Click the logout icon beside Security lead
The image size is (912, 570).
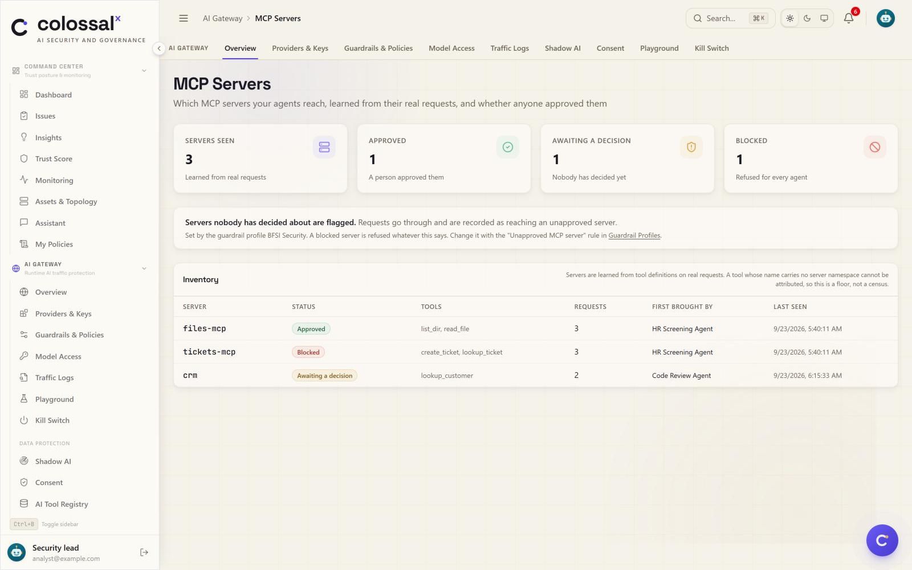(x=144, y=552)
